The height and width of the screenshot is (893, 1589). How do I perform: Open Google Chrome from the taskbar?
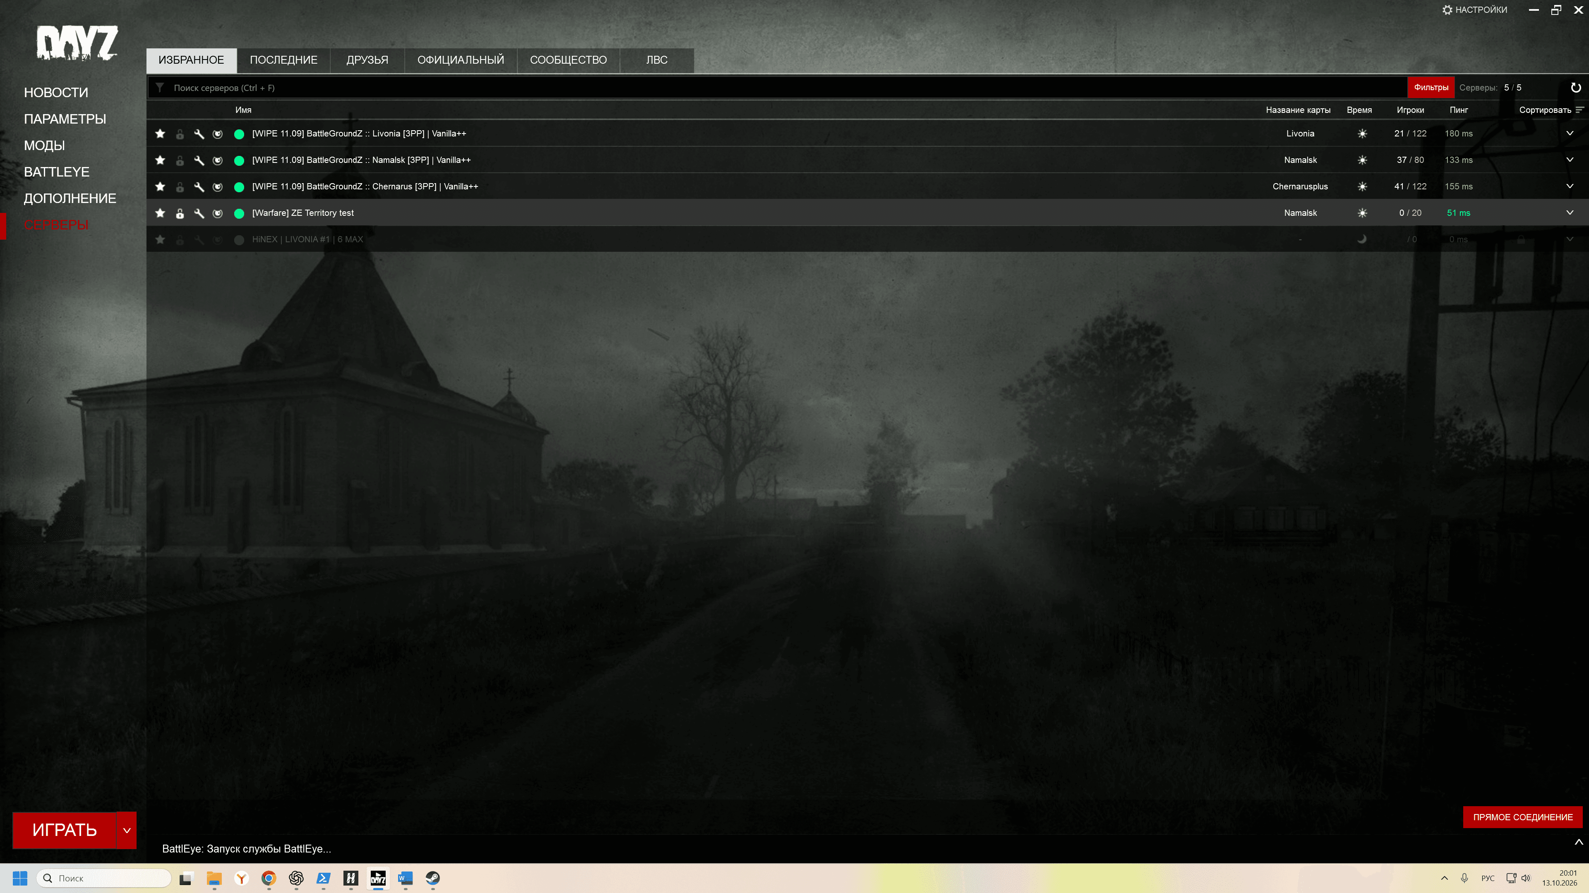pos(269,878)
